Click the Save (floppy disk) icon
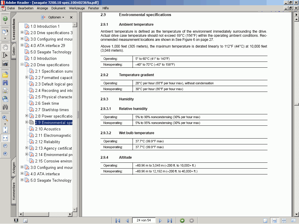 coord(5,83)
